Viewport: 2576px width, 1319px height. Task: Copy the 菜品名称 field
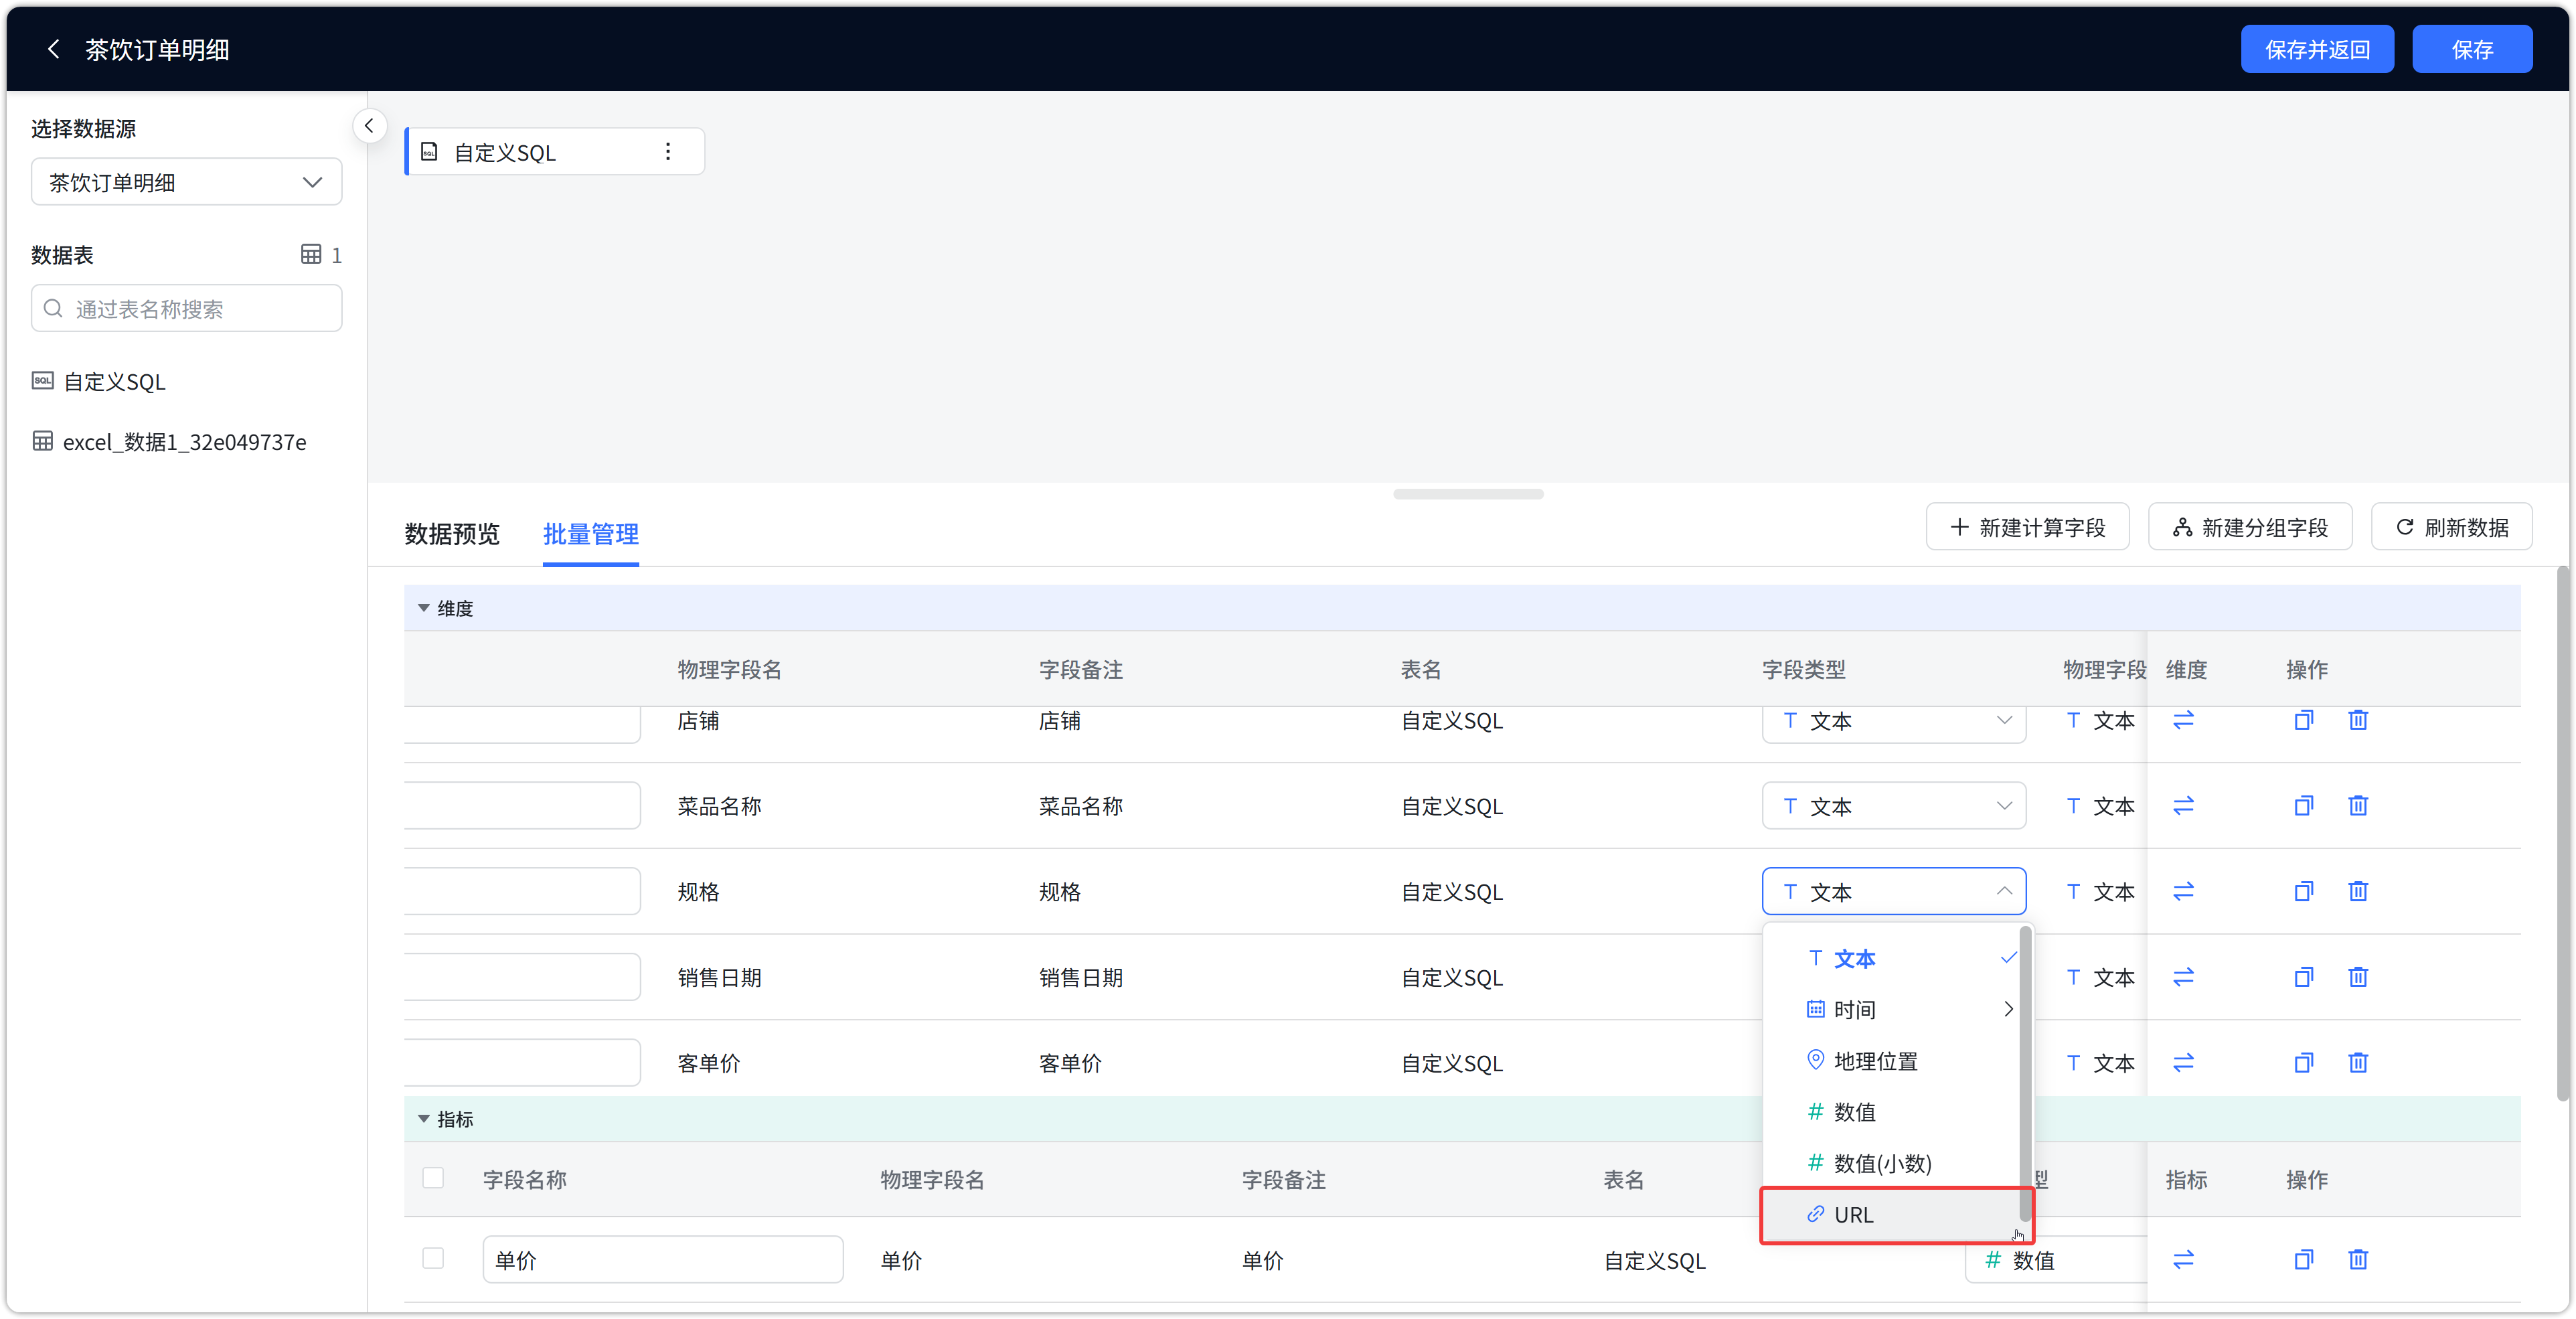2303,805
